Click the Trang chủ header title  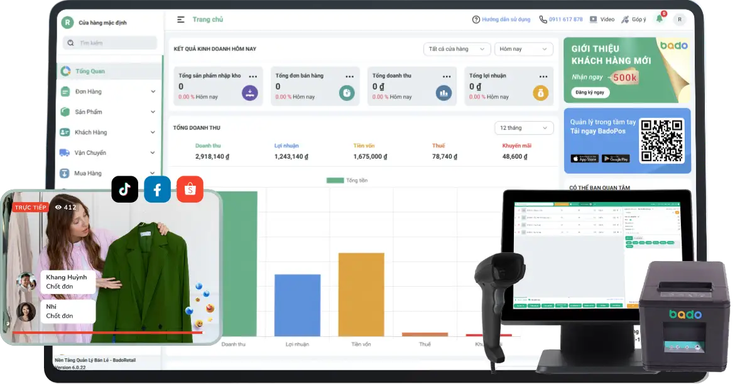[x=208, y=19]
